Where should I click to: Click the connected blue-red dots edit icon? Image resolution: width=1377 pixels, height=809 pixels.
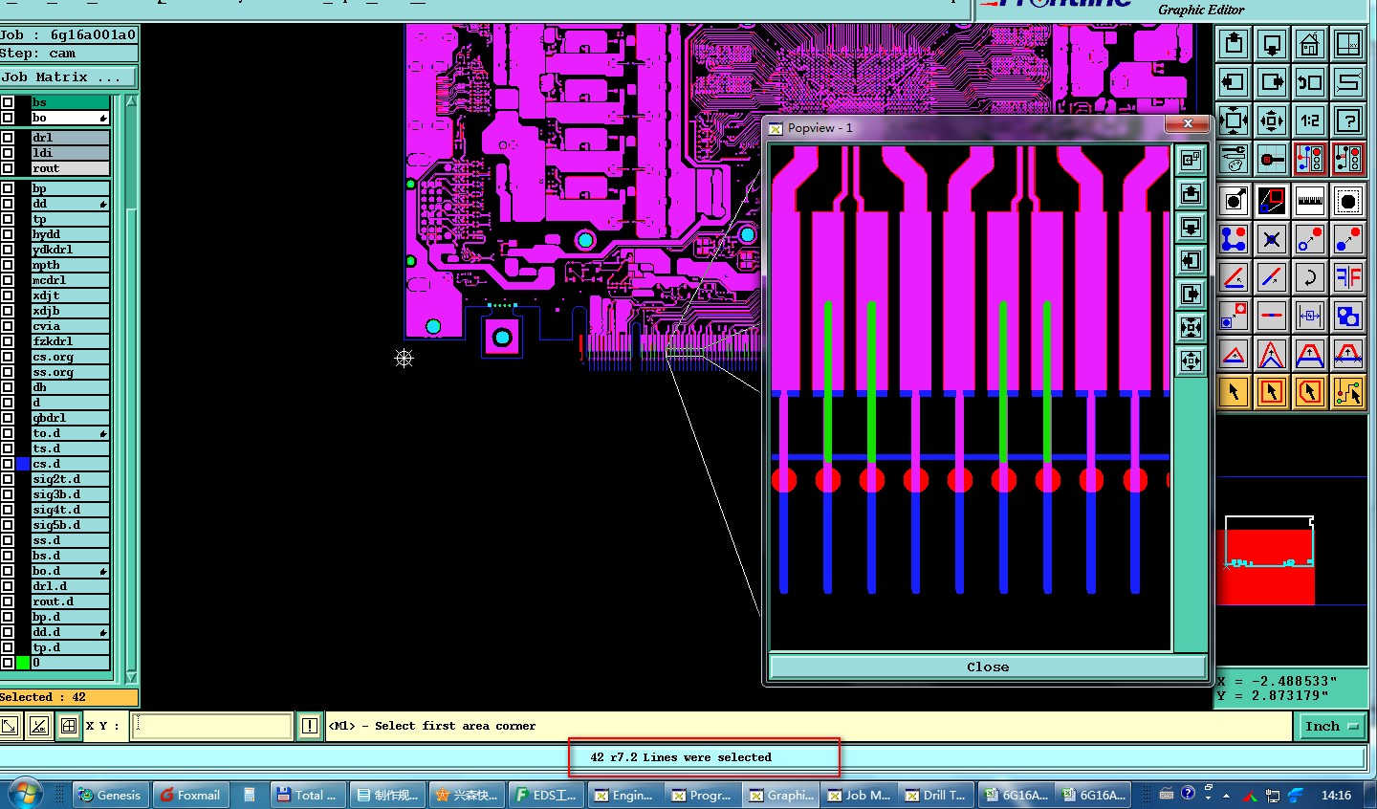coord(1234,239)
